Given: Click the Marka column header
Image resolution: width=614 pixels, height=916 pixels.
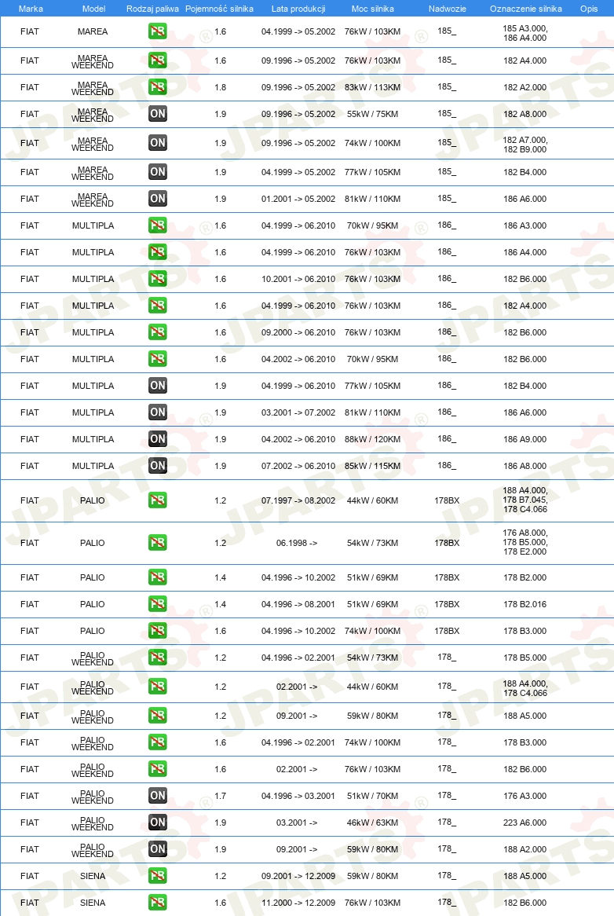Looking at the screenshot, I should point(31,9).
